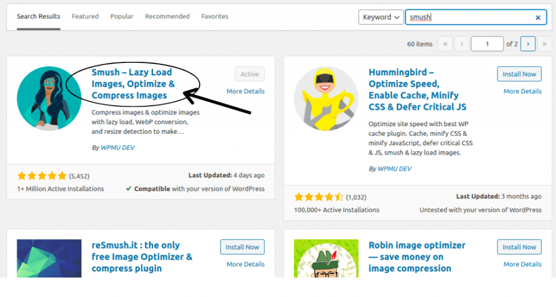
Task: Open More Details for Hummingbird
Action: 522,91
